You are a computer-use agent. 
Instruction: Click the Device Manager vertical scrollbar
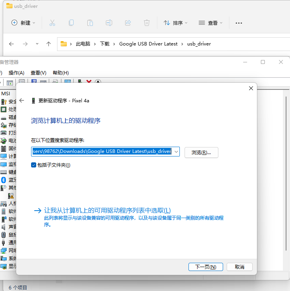pos(286,173)
